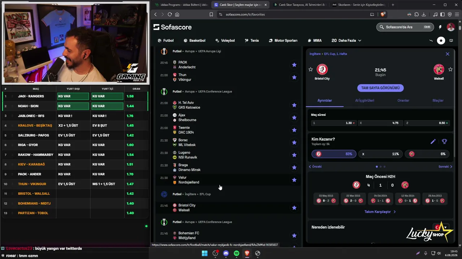462x259 pixels.
Task: Open the volume icon in system tray
Action: (439, 253)
